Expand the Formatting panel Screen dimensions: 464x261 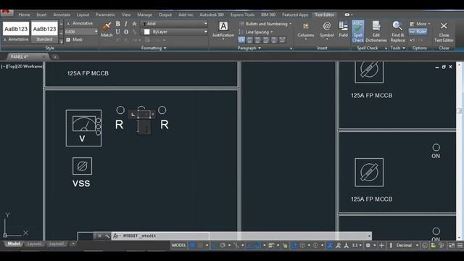[154, 48]
